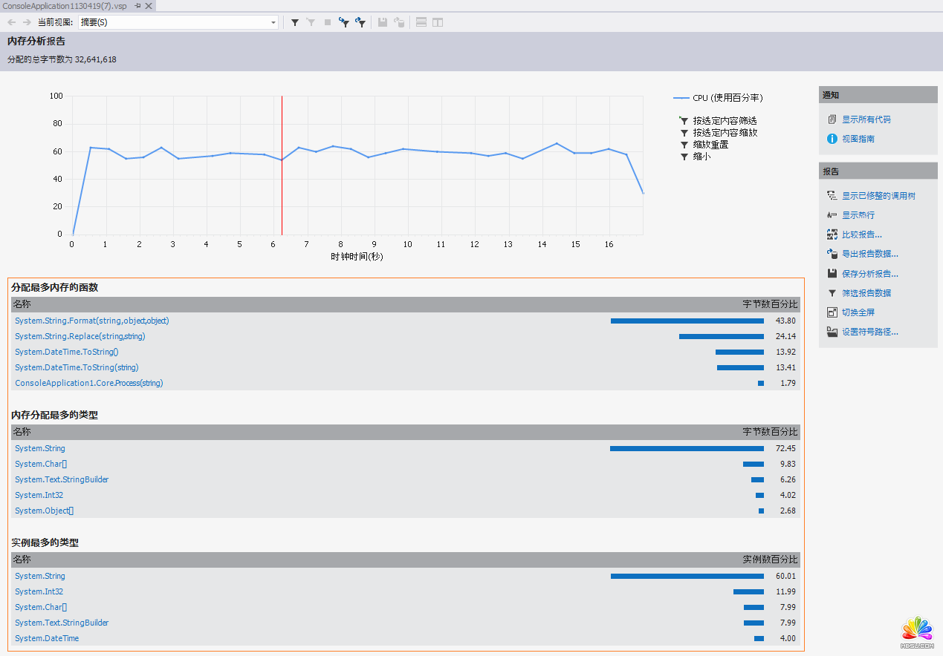This screenshot has width=943, height=656.
Task: Toggle the pin on the .vsp document tab
Action: 137,6
